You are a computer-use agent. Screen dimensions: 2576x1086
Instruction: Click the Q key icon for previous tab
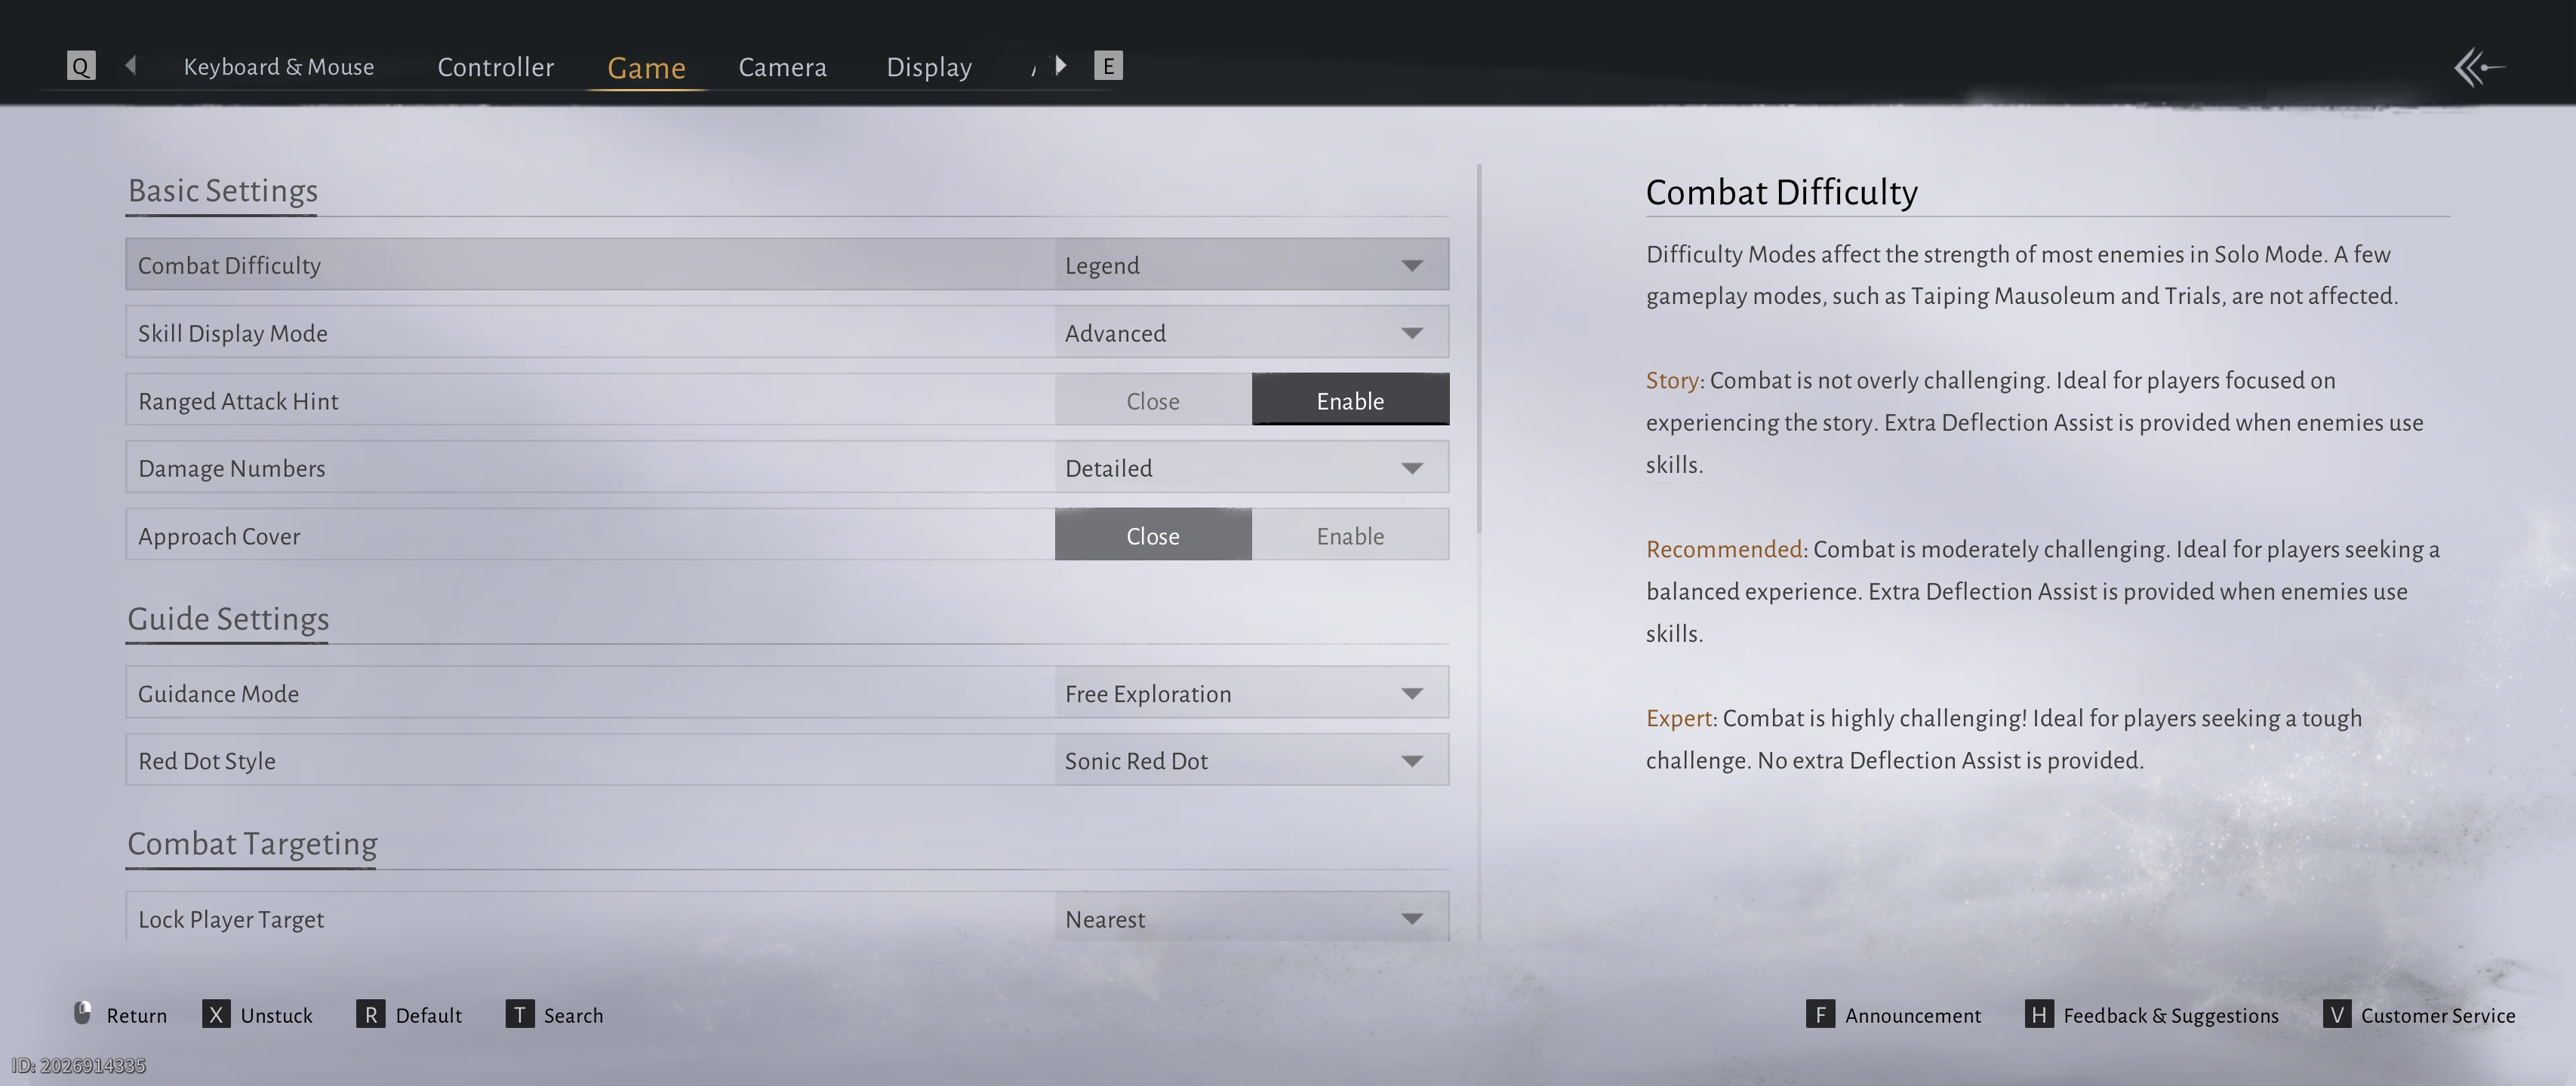(x=81, y=66)
